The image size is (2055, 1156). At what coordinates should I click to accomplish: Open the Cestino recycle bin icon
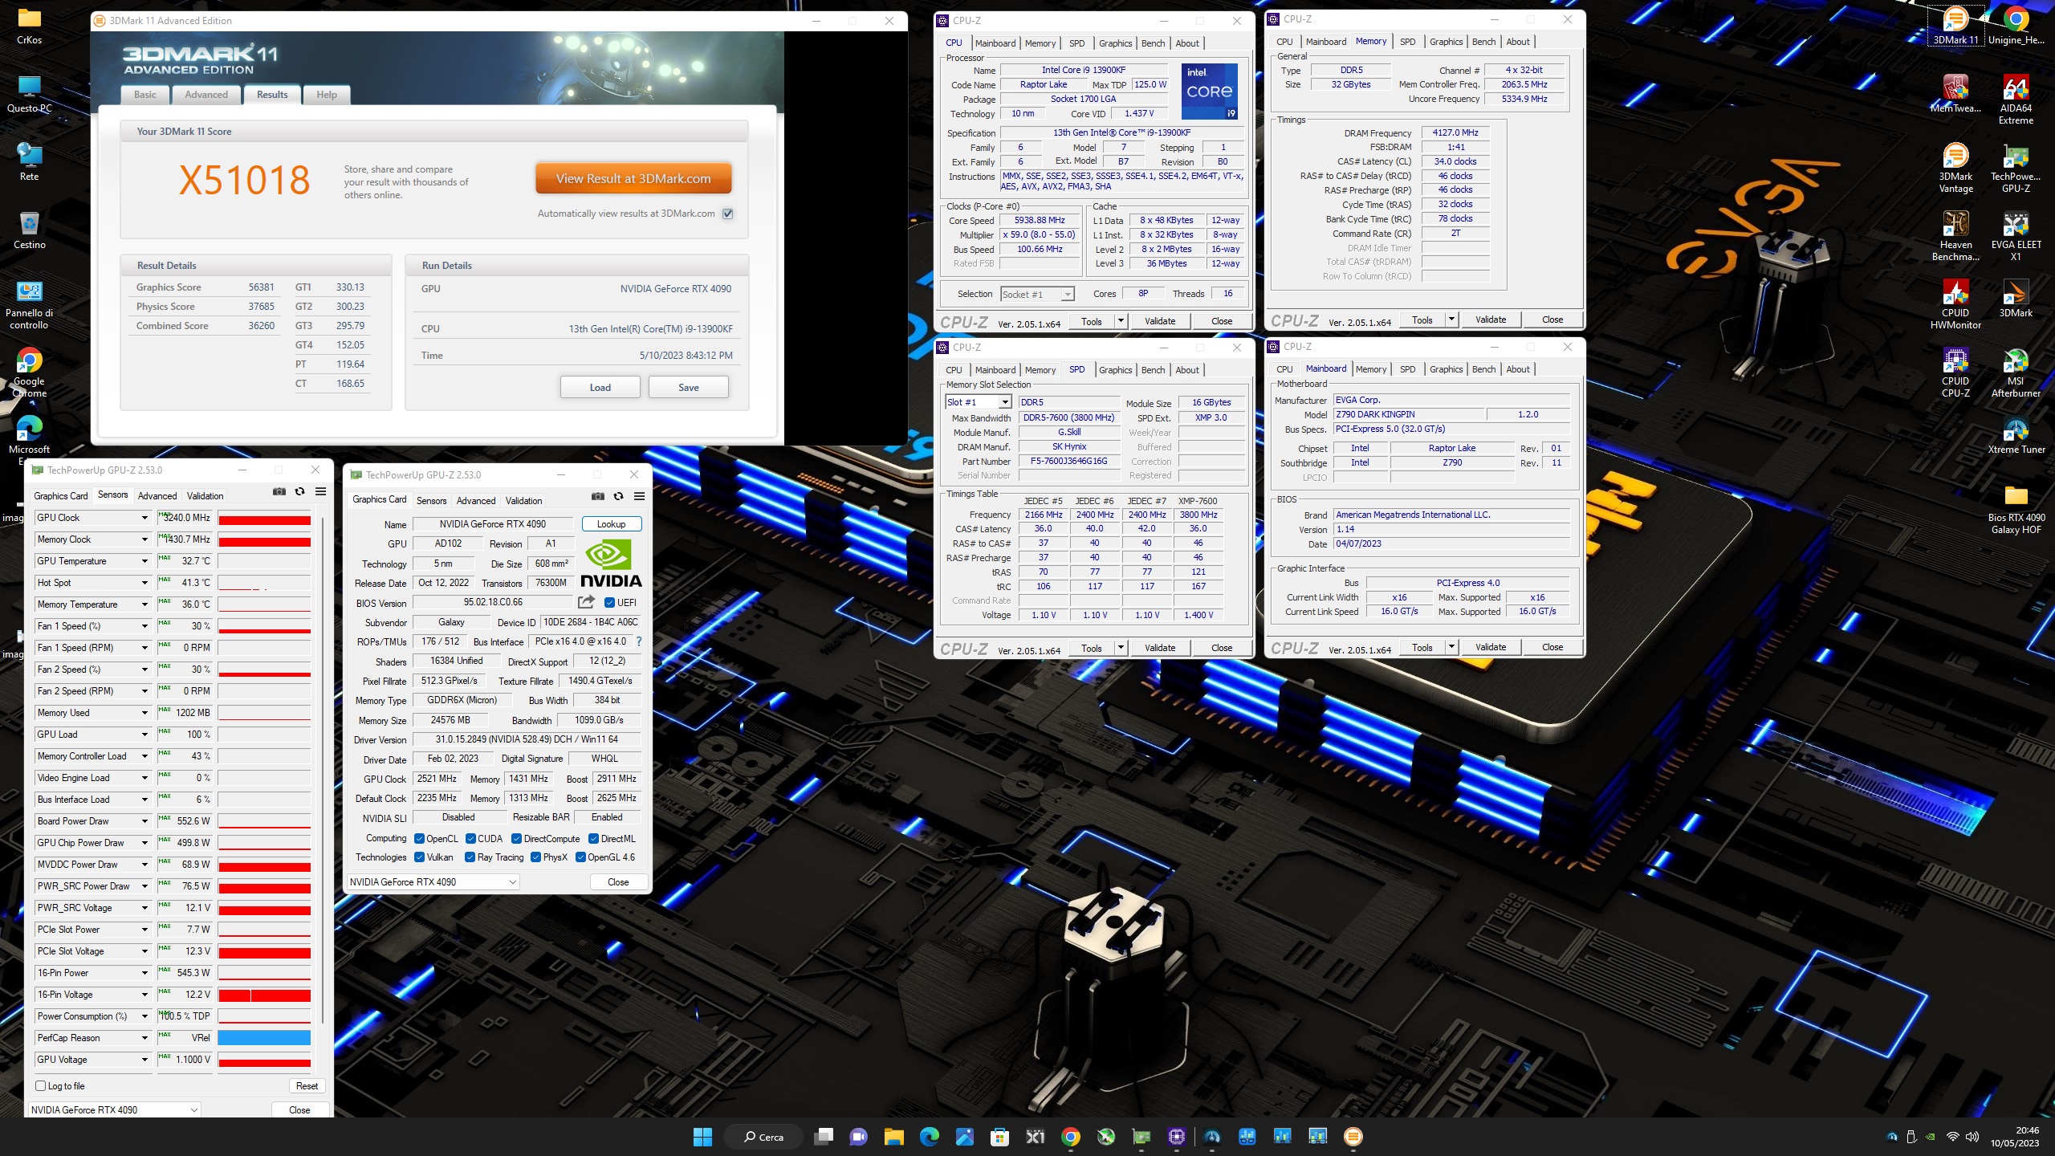coord(30,230)
